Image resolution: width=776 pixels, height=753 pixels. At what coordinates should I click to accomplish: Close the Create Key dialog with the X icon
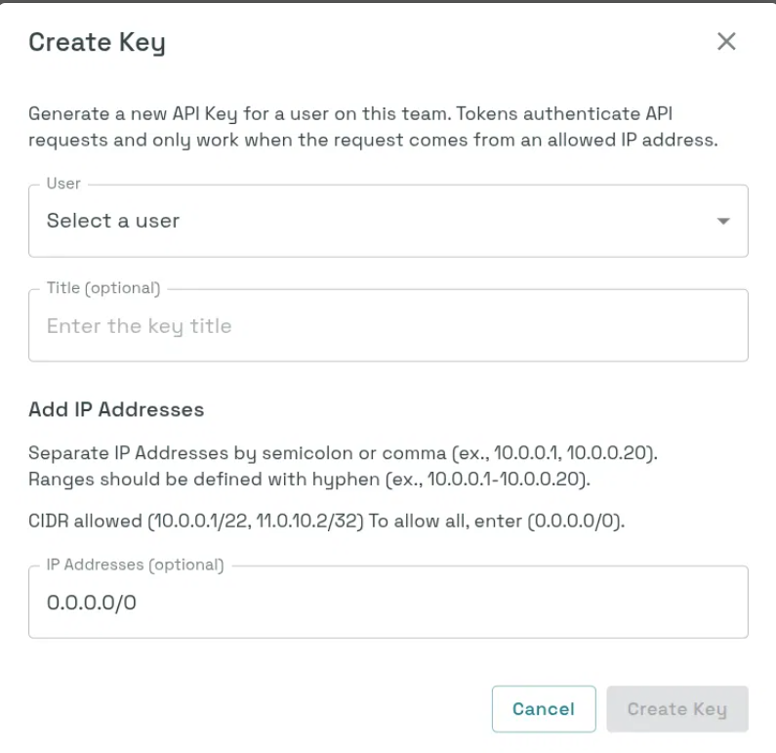pos(726,42)
